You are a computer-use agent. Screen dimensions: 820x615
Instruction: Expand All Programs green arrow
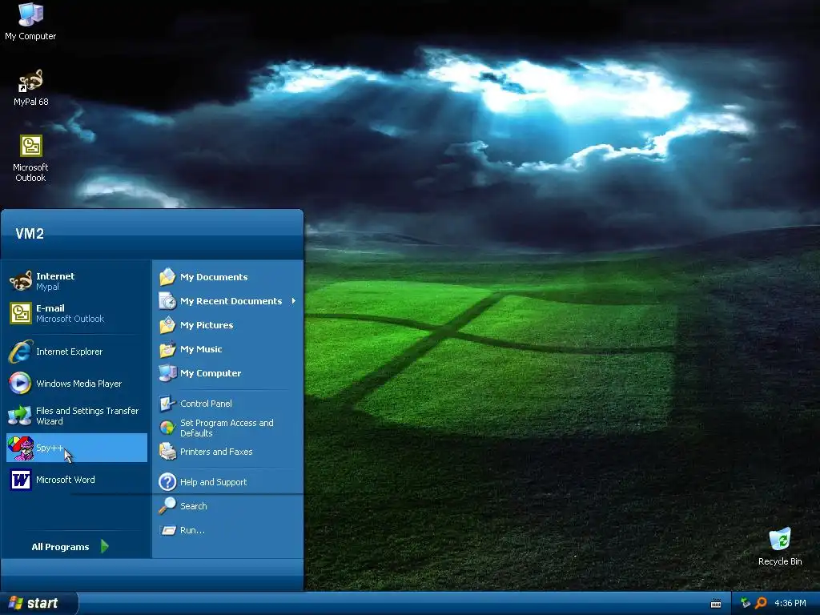pos(105,546)
